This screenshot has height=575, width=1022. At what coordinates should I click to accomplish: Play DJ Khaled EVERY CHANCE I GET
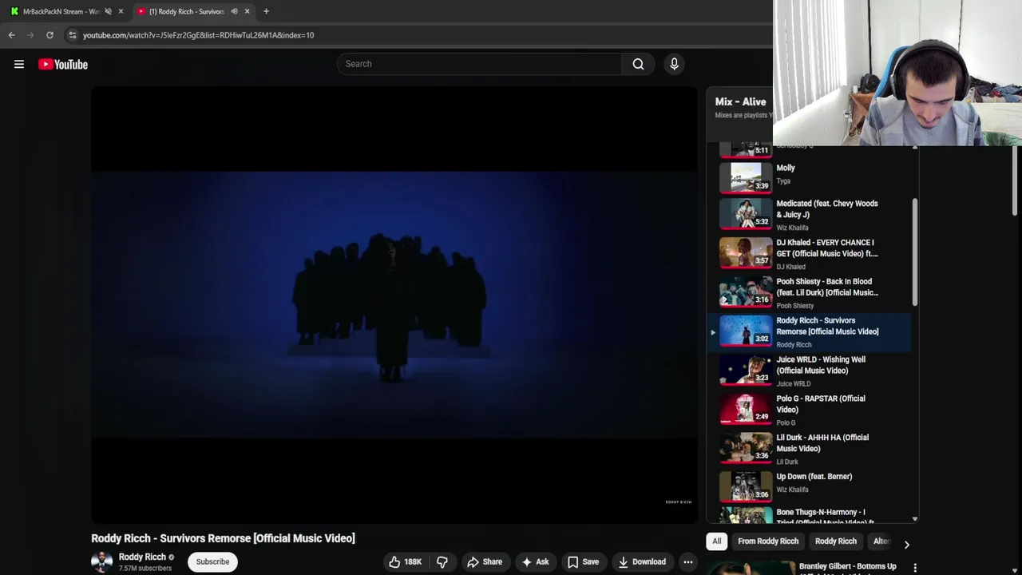810,253
